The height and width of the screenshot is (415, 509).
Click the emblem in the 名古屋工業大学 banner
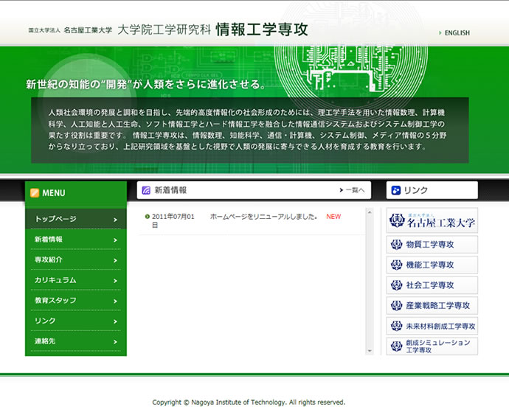397,220
